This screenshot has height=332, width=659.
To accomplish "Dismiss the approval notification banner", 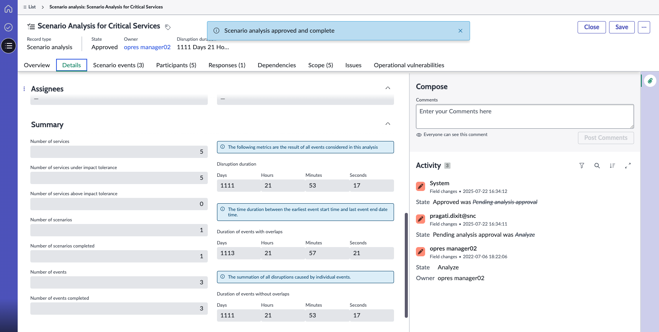I will [x=460, y=31].
